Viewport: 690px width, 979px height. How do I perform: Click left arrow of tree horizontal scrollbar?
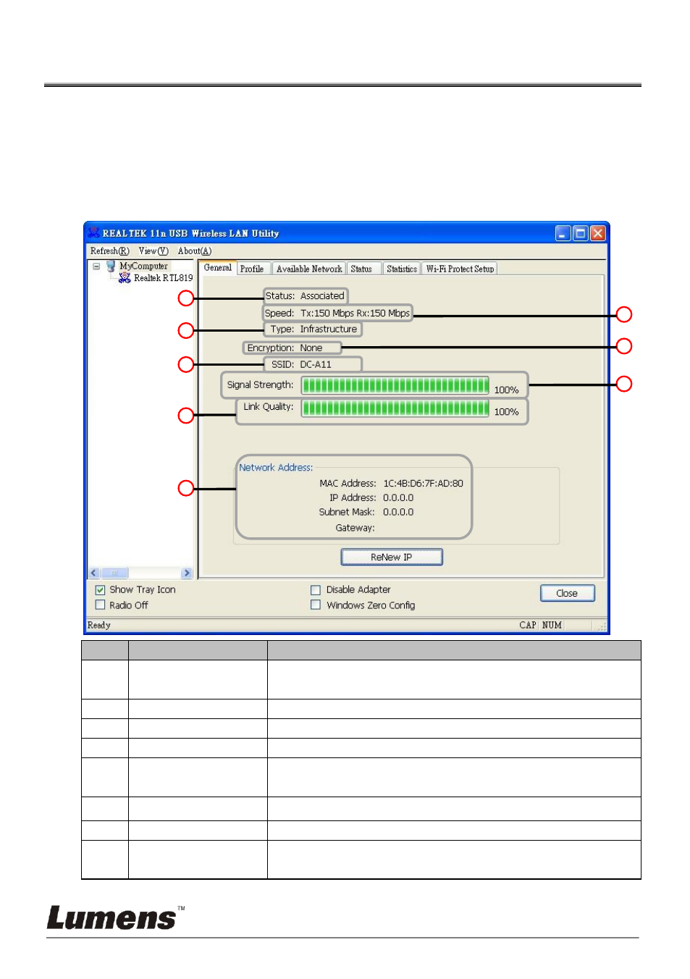tap(94, 573)
